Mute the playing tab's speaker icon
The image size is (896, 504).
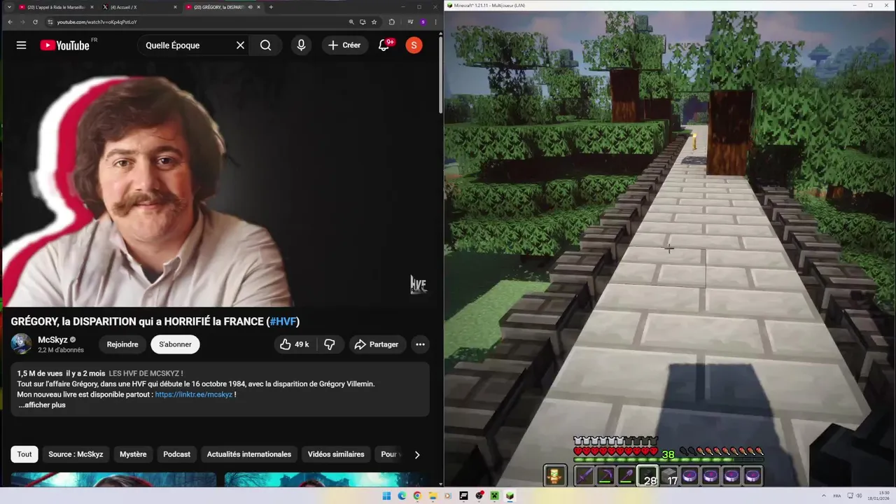pos(250,7)
